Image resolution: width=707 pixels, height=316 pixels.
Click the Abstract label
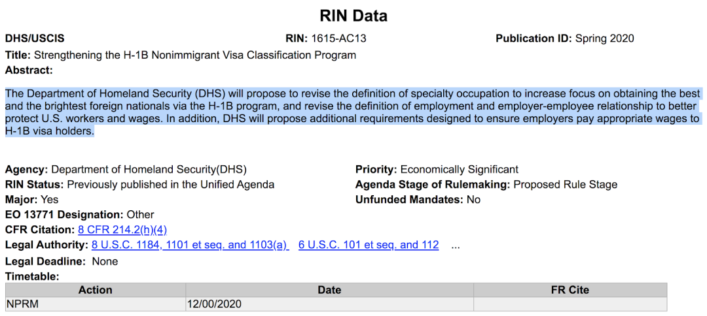click(x=29, y=70)
